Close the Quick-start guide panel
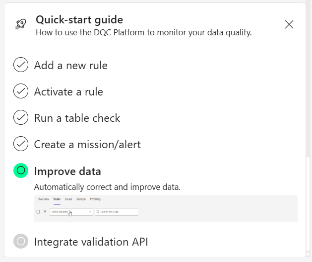Image resolution: width=312 pixels, height=262 pixels. 289,24
